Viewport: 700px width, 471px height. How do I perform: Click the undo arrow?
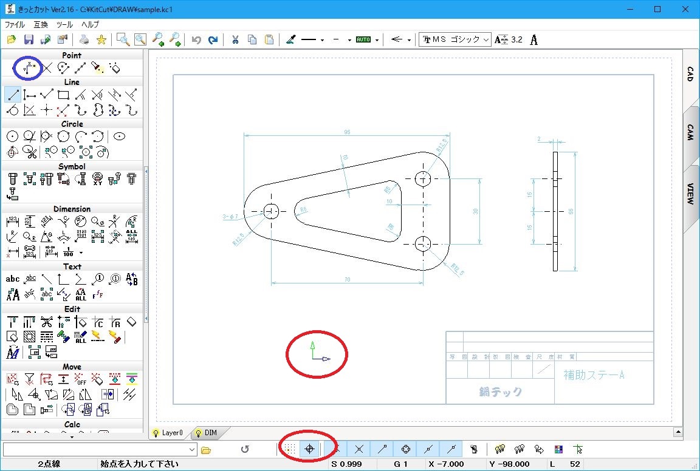196,39
